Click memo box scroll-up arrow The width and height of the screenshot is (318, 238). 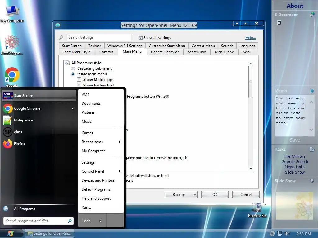(311, 102)
